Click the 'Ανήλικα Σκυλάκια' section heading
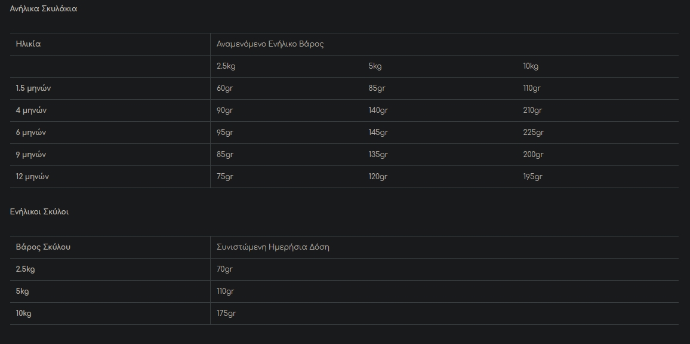Image resolution: width=690 pixels, height=344 pixels. [x=44, y=9]
